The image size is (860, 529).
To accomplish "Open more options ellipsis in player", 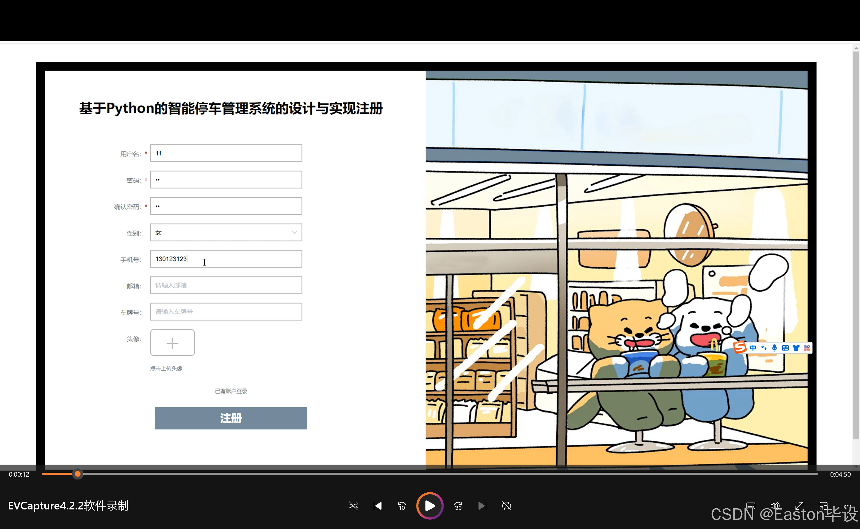I will (x=848, y=506).
